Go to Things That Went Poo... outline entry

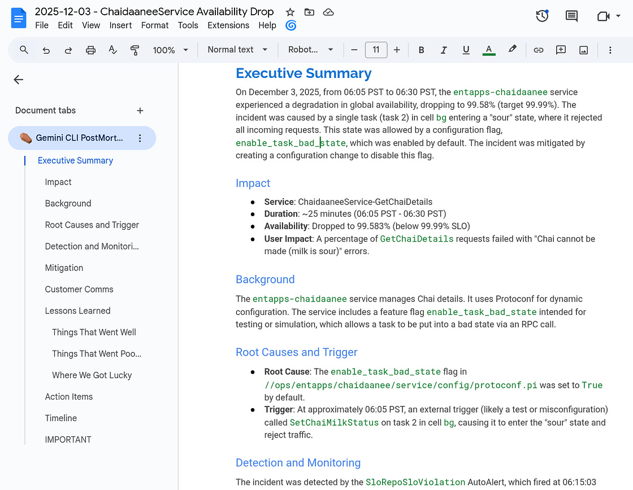[x=97, y=353]
